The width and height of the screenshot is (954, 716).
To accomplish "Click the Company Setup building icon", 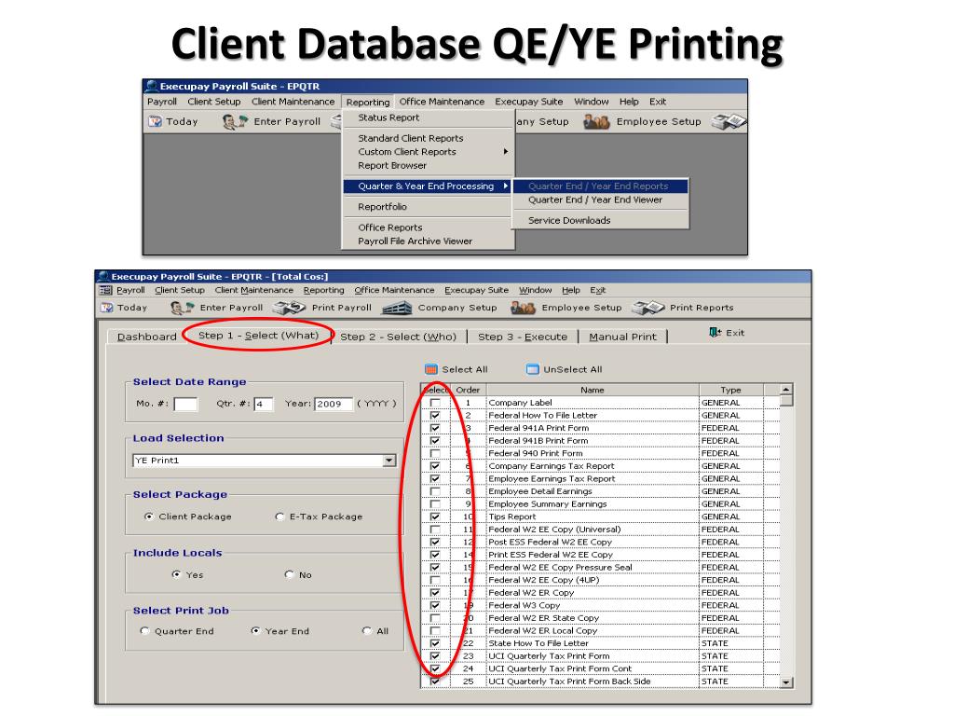I will [x=397, y=308].
